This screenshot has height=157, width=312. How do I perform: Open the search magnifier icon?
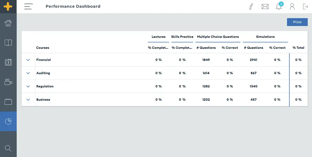point(8,148)
